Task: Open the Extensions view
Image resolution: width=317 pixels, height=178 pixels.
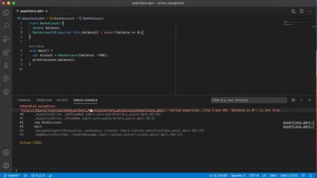Action: (6, 52)
